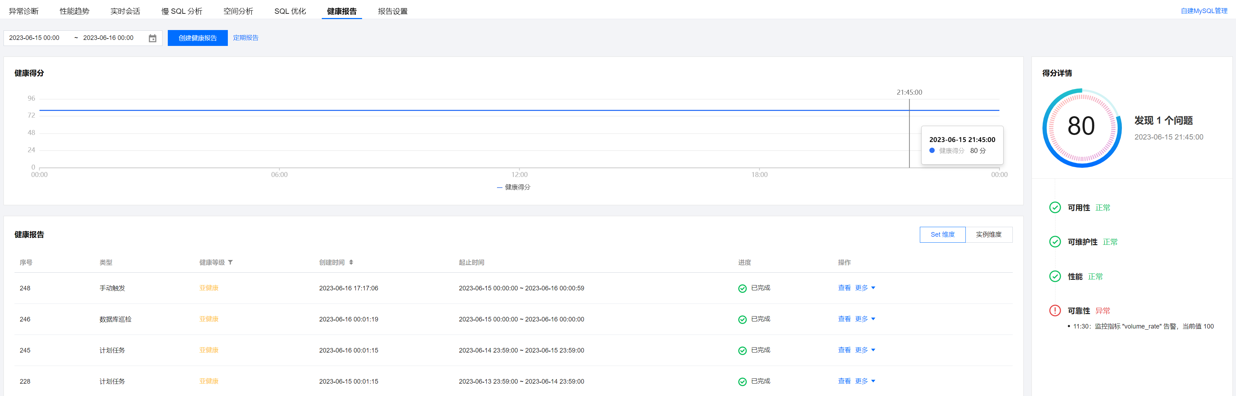Screen dimensions: 1236x396
Task: Sort by creation time arrows icon
Action: 351,262
